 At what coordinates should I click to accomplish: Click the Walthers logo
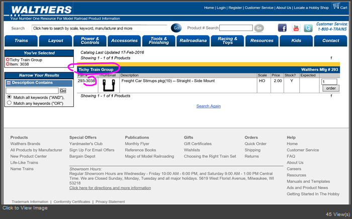click(42, 10)
